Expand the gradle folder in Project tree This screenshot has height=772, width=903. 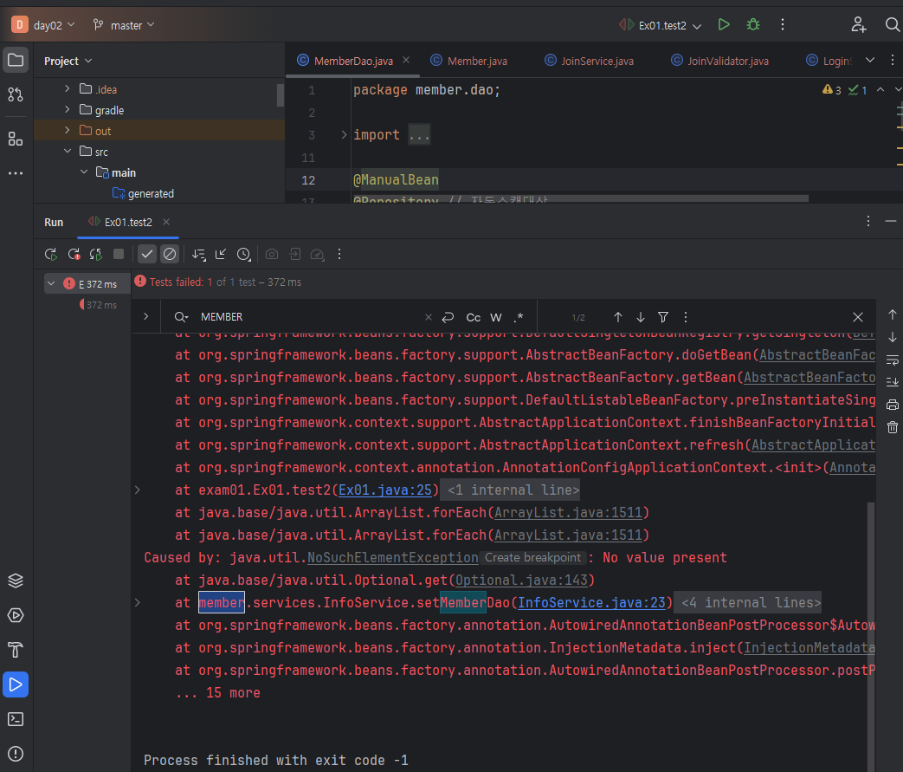coord(68,110)
